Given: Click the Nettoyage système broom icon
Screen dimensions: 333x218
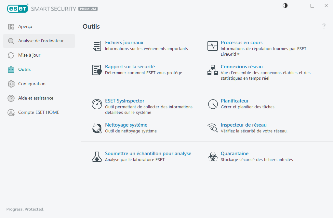Looking at the screenshot, I should [x=97, y=128].
